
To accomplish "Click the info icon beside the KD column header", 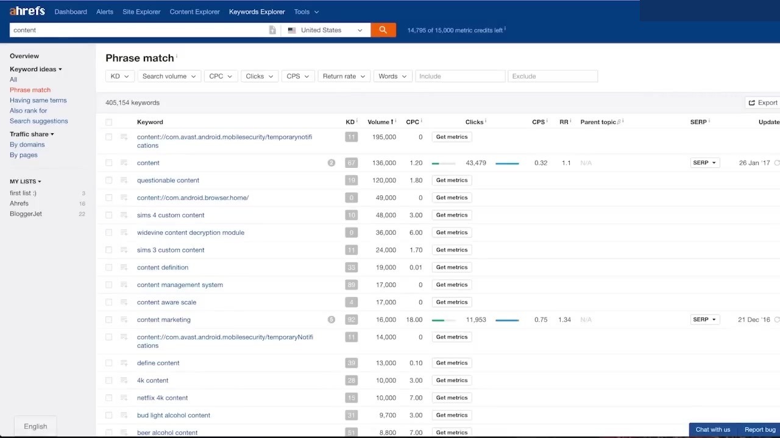I will [357, 121].
